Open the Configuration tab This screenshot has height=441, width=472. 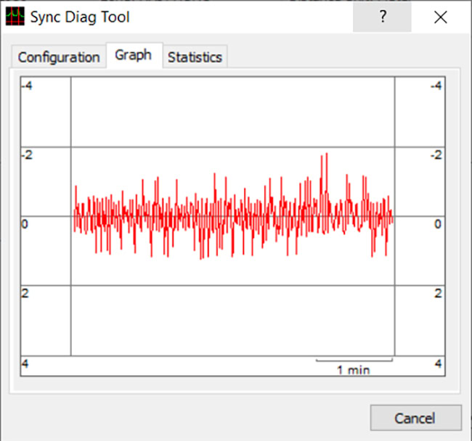(59, 57)
